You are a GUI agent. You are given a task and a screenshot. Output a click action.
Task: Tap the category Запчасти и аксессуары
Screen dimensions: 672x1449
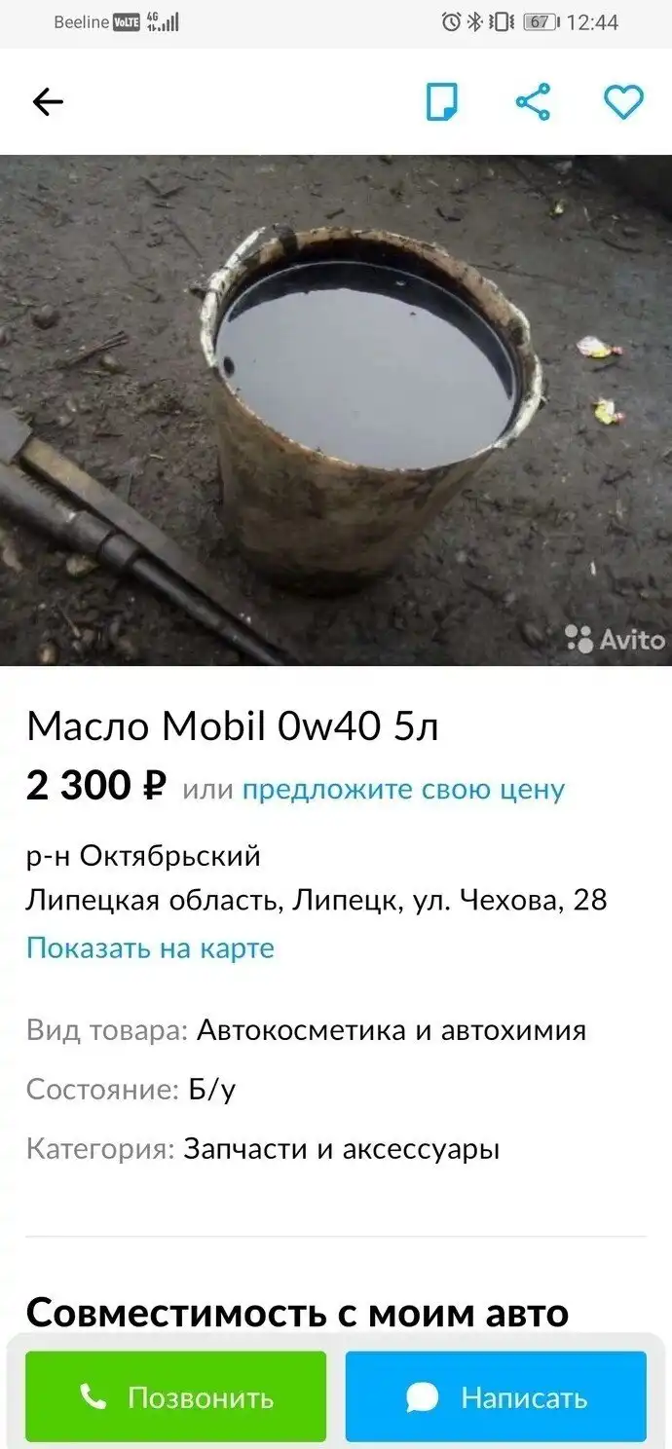click(x=342, y=1149)
